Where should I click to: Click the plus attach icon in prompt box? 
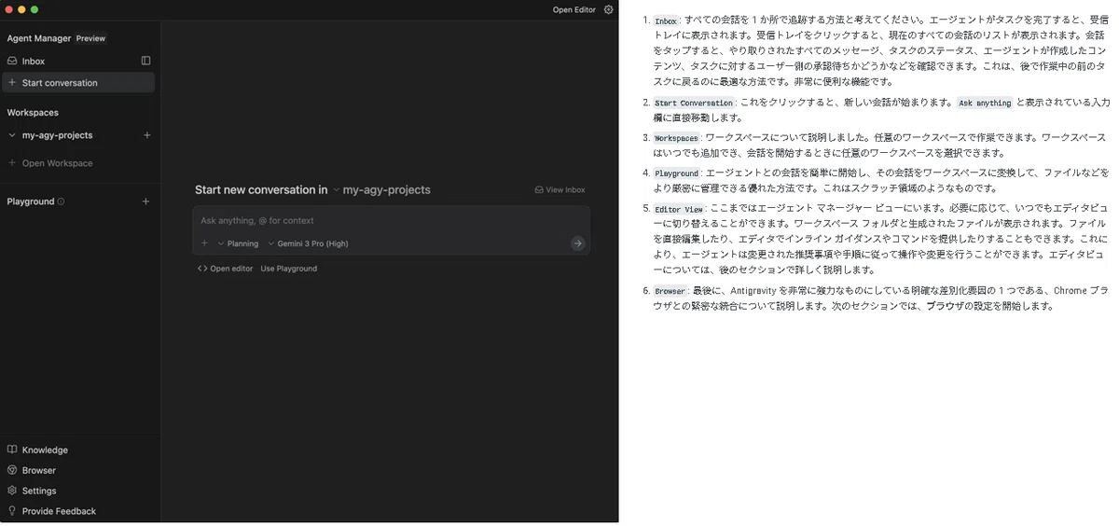(205, 243)
